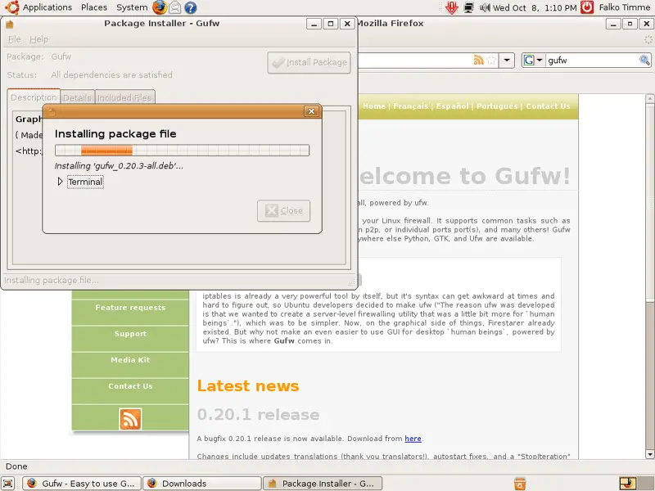Click the orange RSS icon in sidebar
The width and height of the screenshot is (655, 491).
[130, 419]
